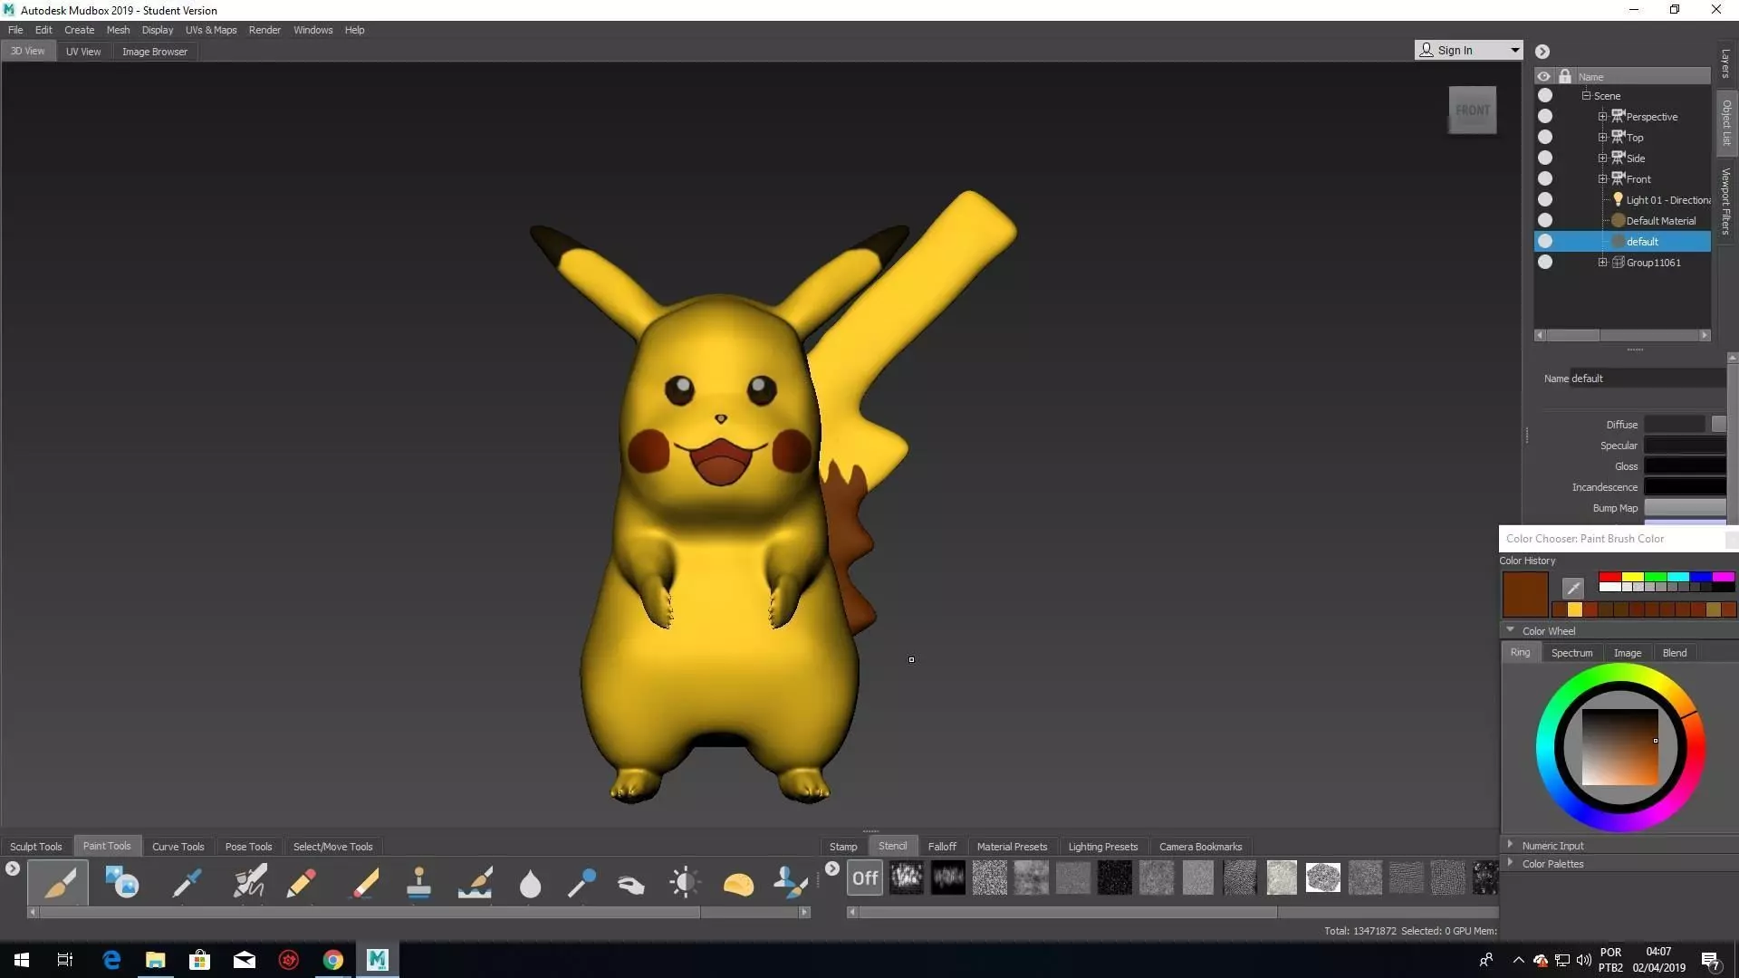The image size is (1739, 978).
Task: Pick the yellow swatch in recent colors
Action: point(1575,609)
